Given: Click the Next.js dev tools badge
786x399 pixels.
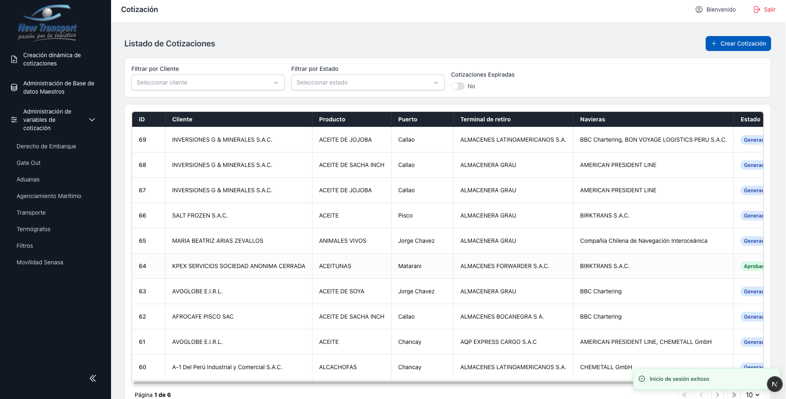Looking at the screenshot, I should point(774,384).
